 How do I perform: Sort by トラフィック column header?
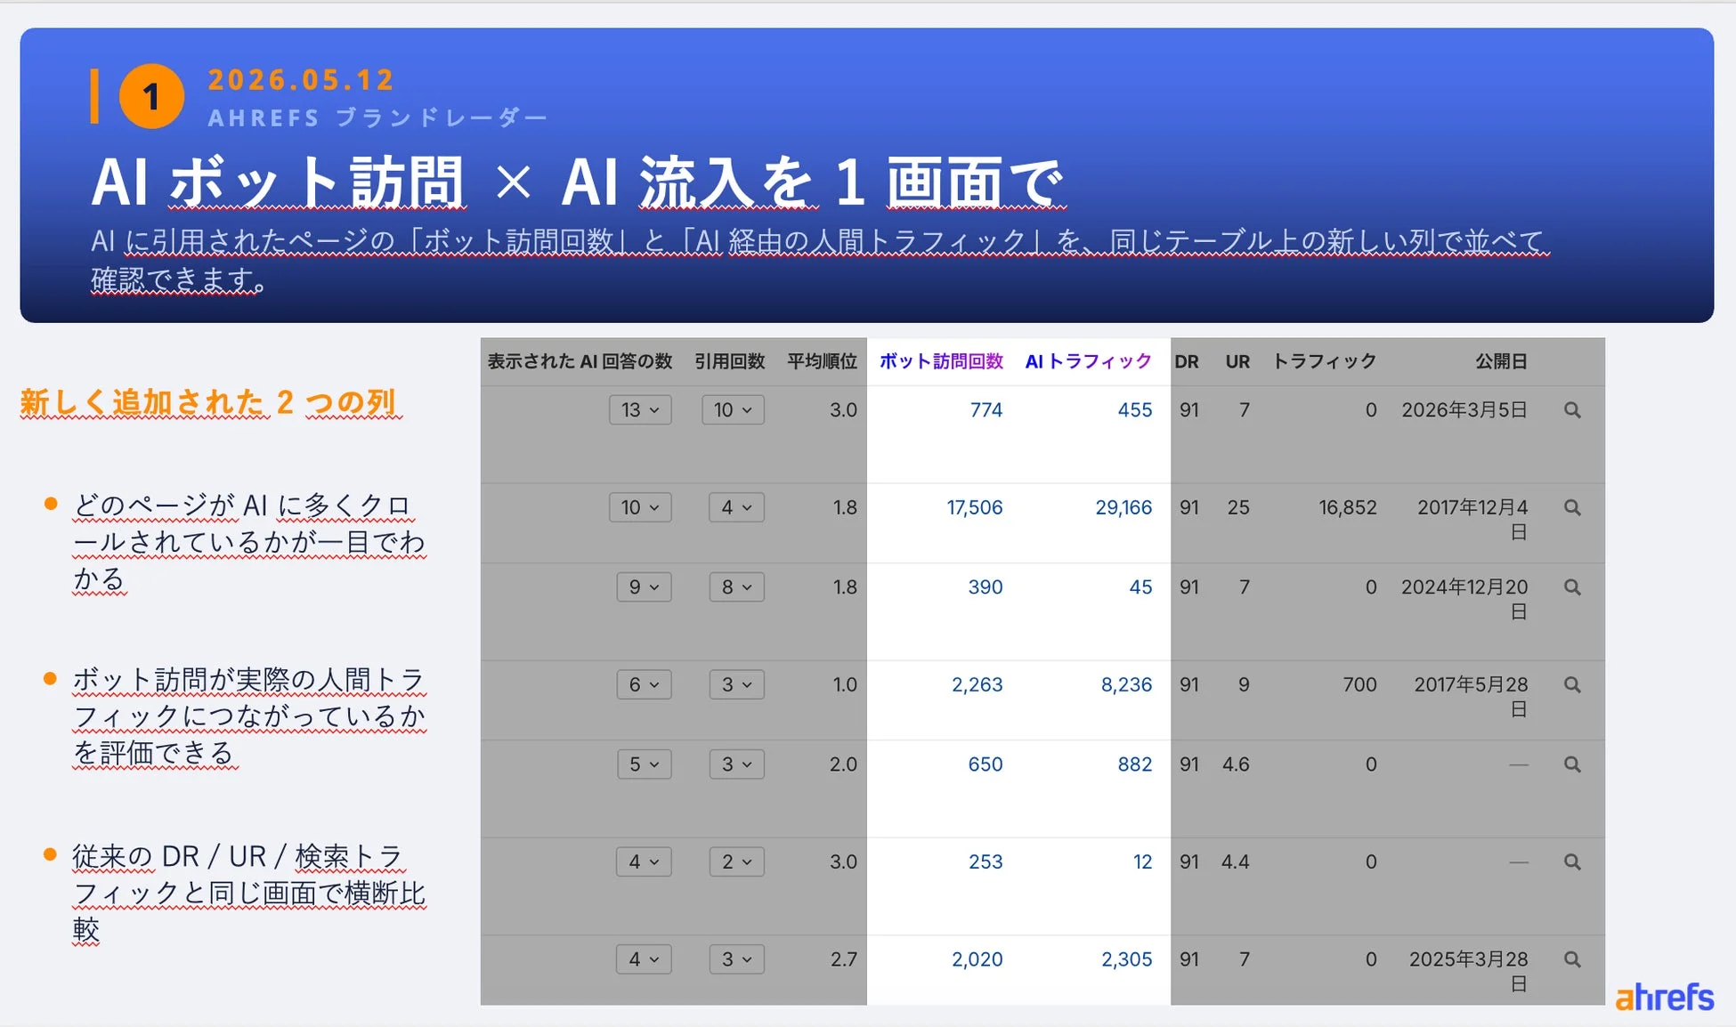pos(1325,361)
